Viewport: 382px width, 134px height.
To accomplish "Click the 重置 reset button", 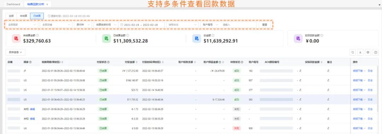I will coord(264,25).
